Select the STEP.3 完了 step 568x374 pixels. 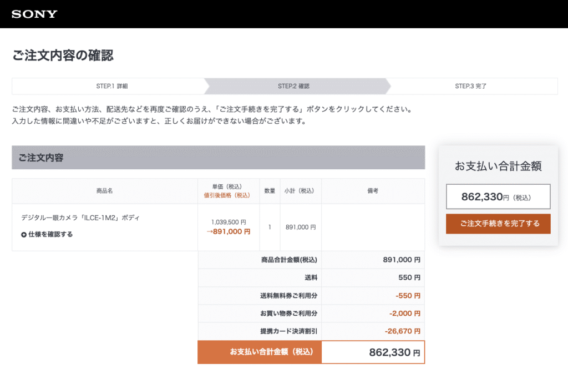[470, 86]
